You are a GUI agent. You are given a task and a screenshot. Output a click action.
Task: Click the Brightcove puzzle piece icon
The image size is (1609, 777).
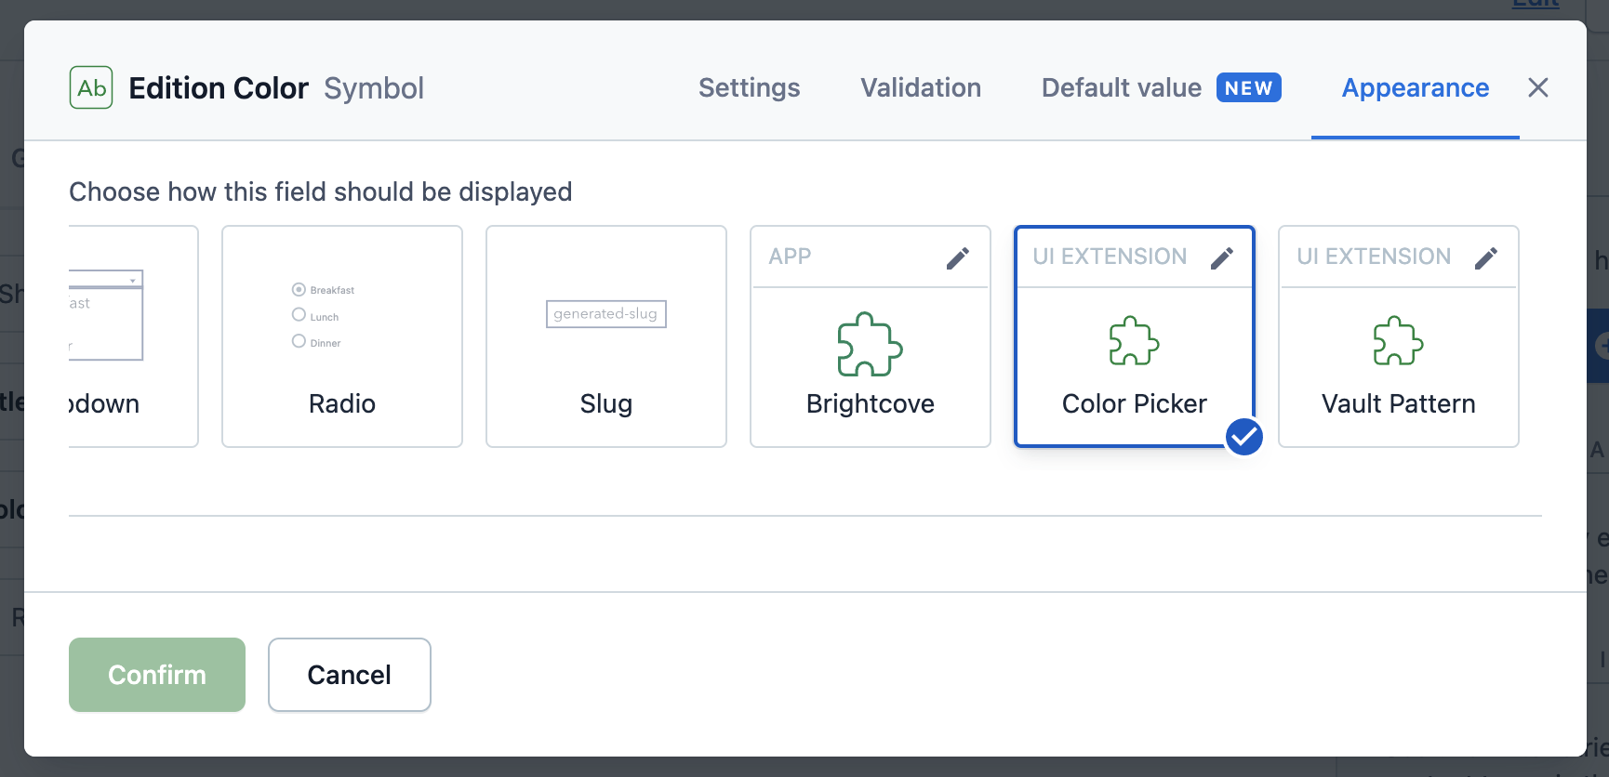click(870, 345)
